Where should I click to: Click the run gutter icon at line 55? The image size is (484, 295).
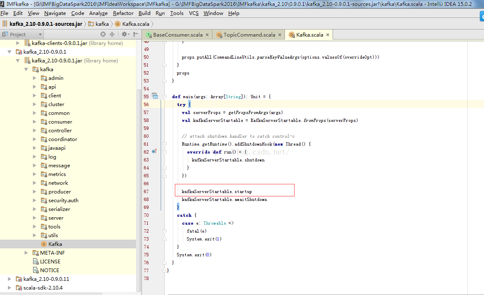[155, 96]
